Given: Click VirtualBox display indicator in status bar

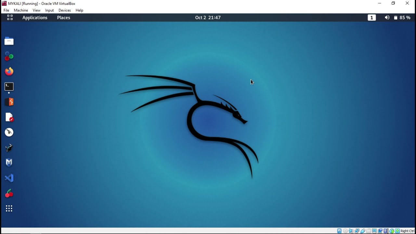Looking at the screenshot, I should pos(374,231).
